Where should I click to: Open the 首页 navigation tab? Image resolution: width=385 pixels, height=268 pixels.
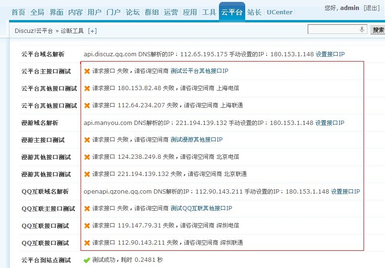click(x=18, y=12)
